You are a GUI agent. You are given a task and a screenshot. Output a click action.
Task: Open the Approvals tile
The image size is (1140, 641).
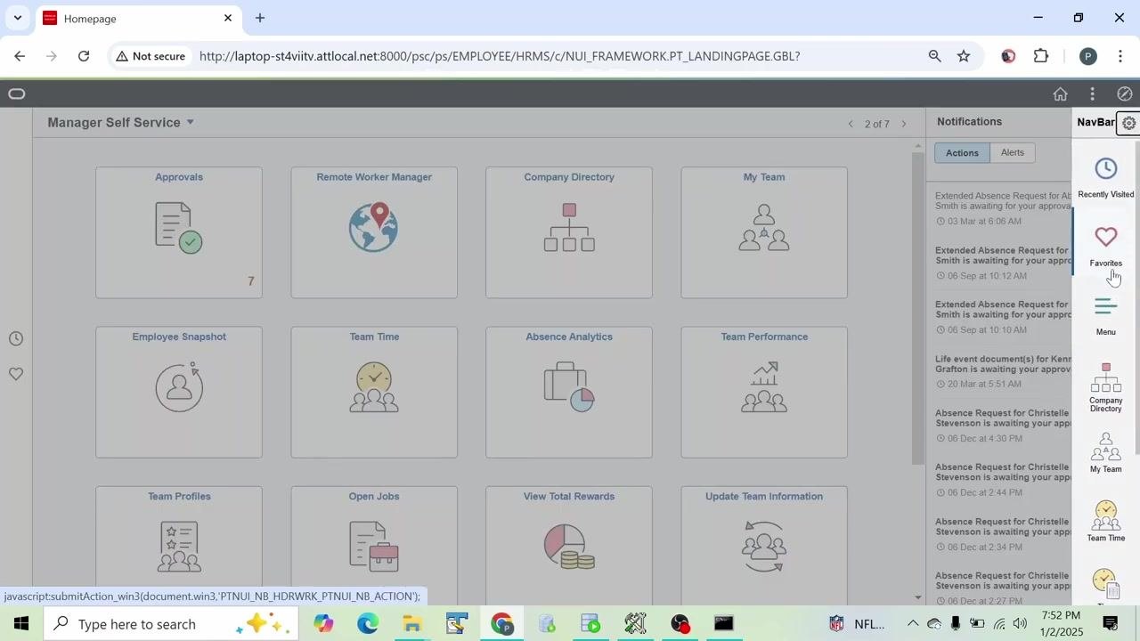179,232
